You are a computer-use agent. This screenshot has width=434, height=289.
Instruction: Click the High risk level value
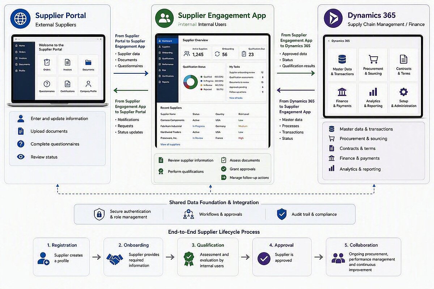pos(241,138)
